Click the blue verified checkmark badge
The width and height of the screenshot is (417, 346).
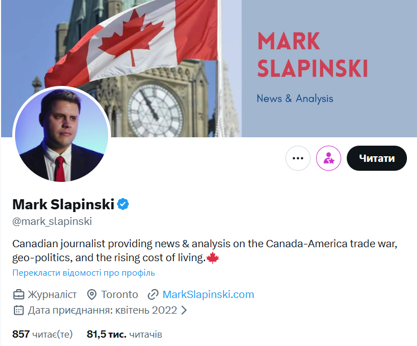(123, 204)
